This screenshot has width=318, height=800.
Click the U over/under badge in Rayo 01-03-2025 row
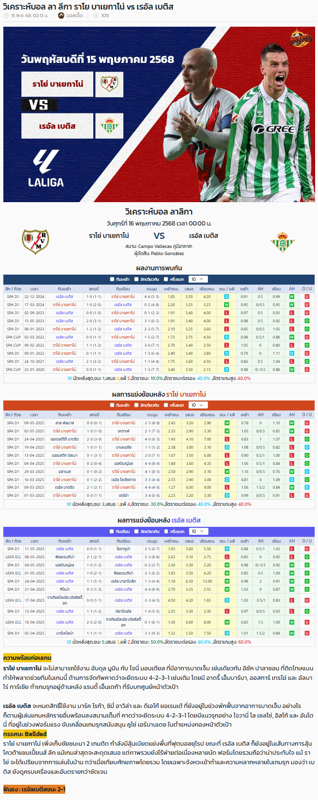307,495
